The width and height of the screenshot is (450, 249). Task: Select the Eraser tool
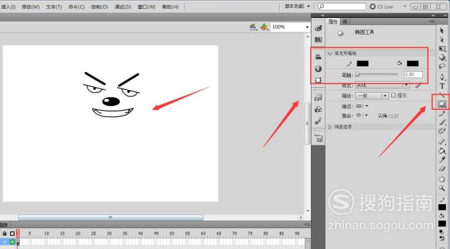[x=442, y=169]
